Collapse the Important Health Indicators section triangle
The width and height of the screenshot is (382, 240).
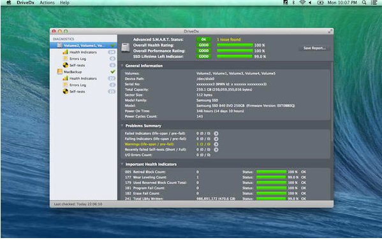coord(122,164)
